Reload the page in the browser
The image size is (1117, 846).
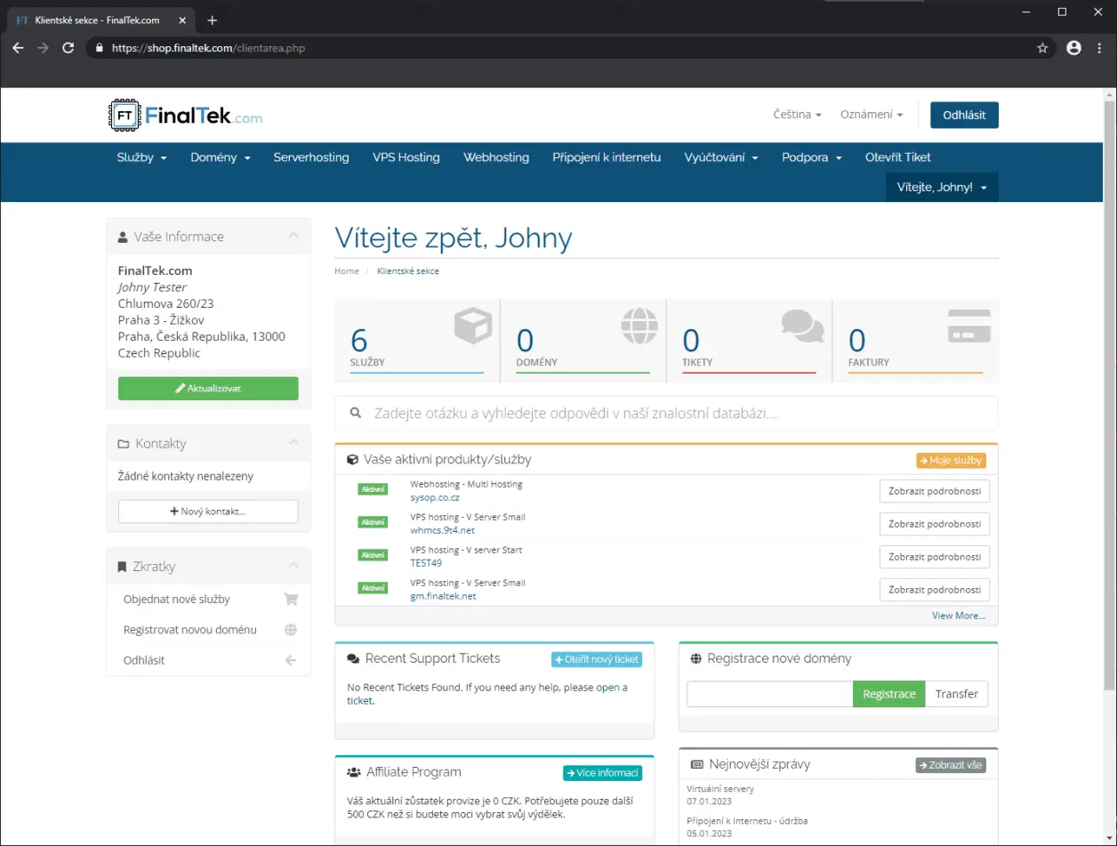[x=68, y=48]
